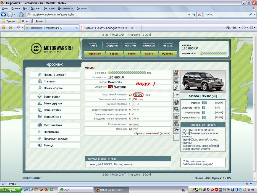Click 'Поиск игрока' in the sidebar
257x193 pixels.
click(55, 88)
